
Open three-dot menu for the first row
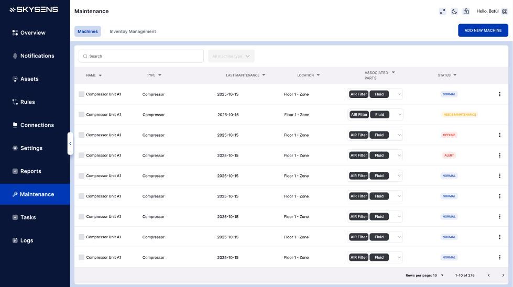tap(499, 94)
